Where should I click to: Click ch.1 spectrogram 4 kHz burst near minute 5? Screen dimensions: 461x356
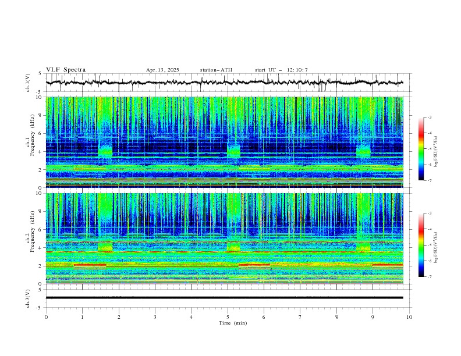point(233,151)
